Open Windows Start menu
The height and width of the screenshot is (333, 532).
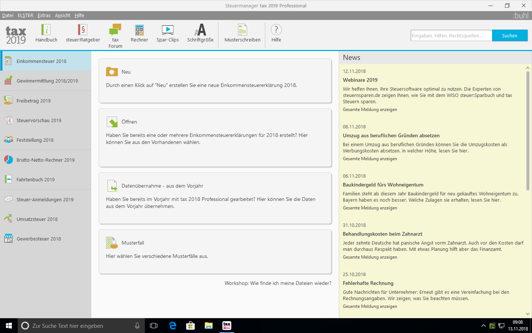click(x=9, y=326)
